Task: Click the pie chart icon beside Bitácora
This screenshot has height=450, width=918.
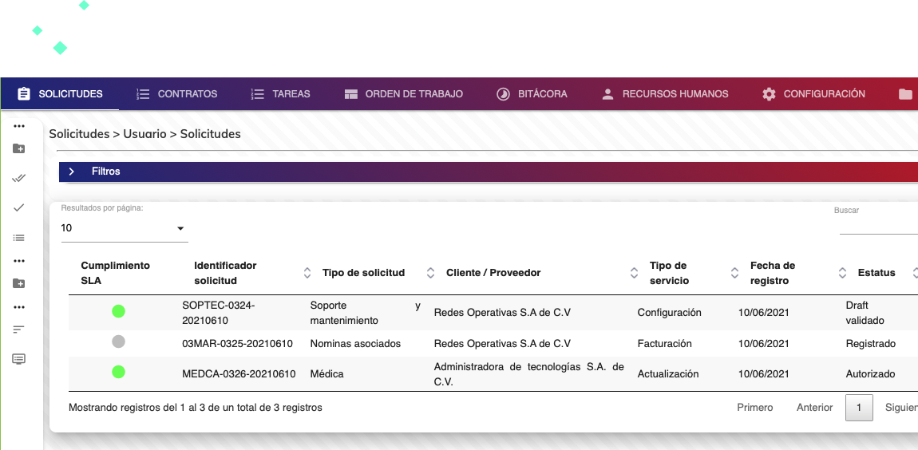Action: (503, 94)
